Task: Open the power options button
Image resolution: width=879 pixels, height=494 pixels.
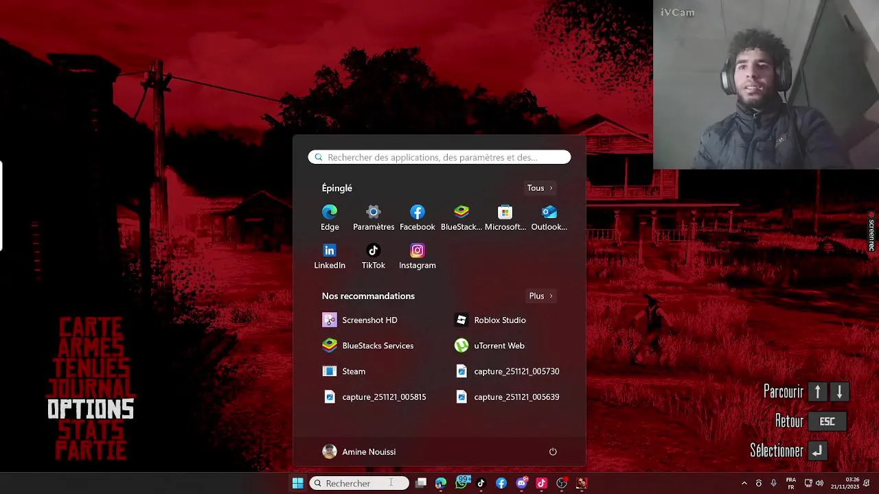Action: coord(553,451)
